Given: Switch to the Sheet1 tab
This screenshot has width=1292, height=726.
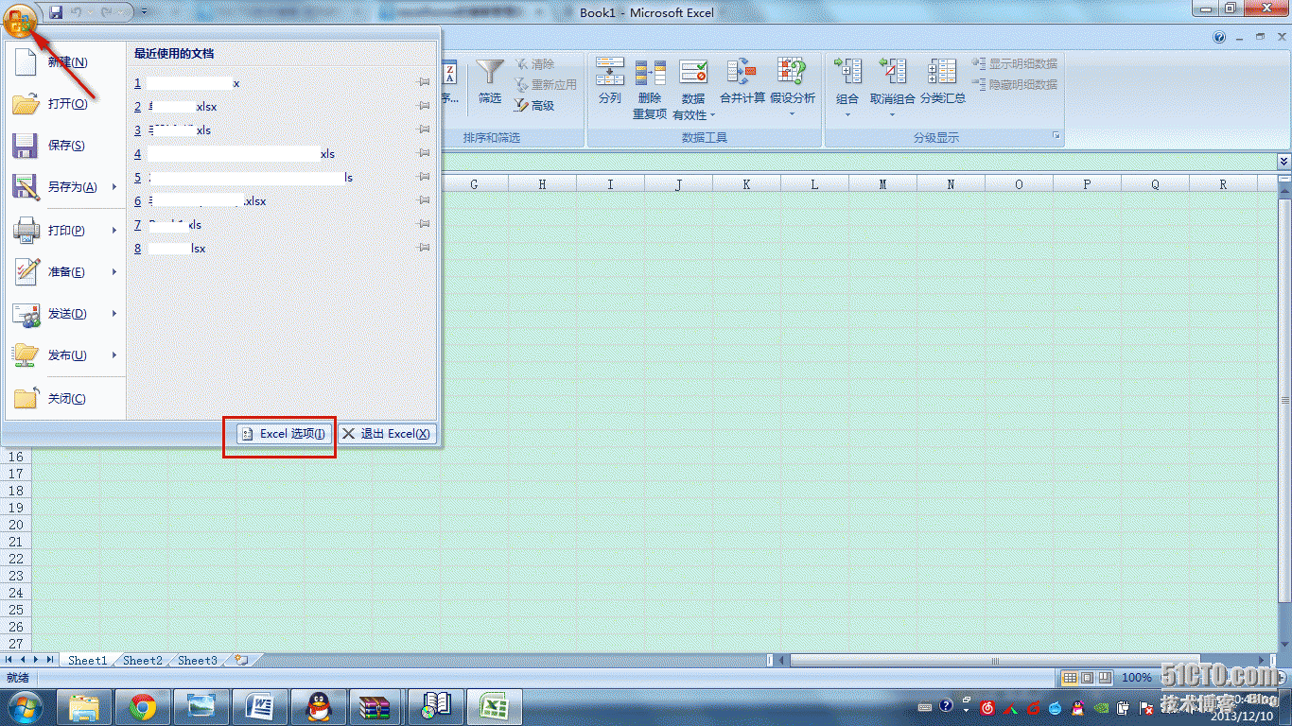Looking at the screenshot, I should [88, 661].
